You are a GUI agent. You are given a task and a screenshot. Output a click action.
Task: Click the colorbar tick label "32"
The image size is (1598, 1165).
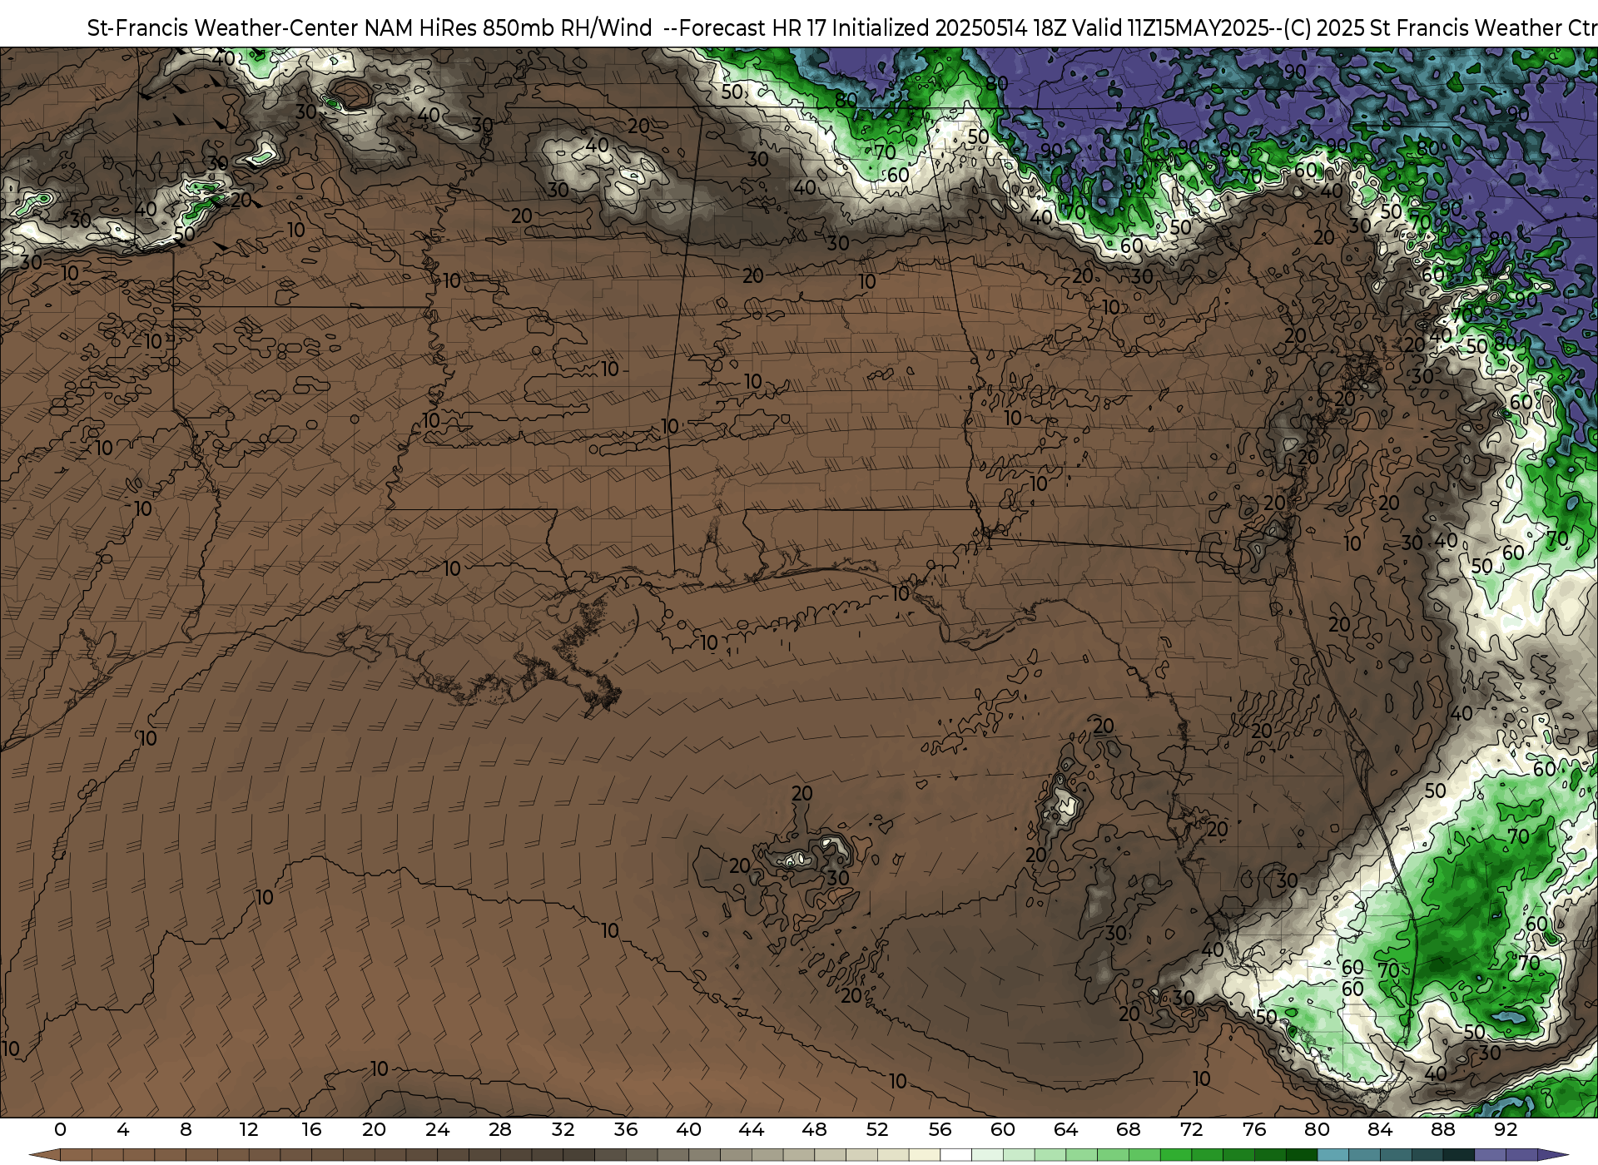[x=563, y=1129]
